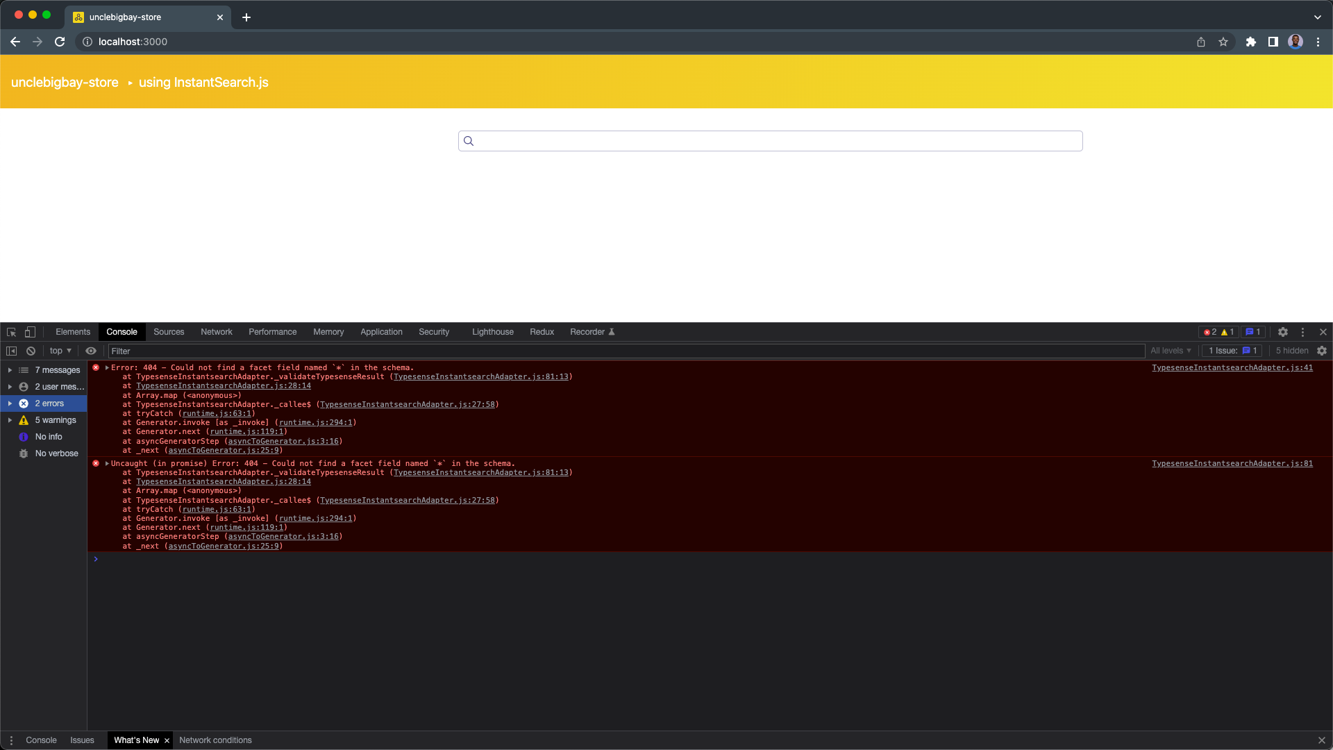1333x750 pixels.
Task: Open 'All levels' log level dropdown
Action: [x=1171, y=351]
